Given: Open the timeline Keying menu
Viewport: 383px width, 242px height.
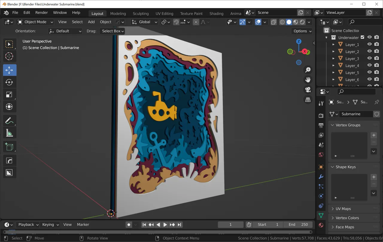Looking at the screenshot, I should point(50,225).
